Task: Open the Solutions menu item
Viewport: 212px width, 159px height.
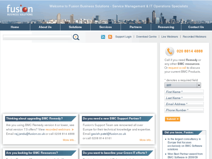Action: point(75,27)
